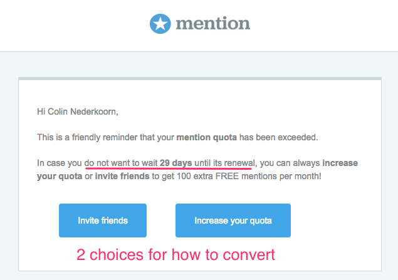Click the Increase your quota button
This screenshot has height=280, width=398.
pos(233,220)
